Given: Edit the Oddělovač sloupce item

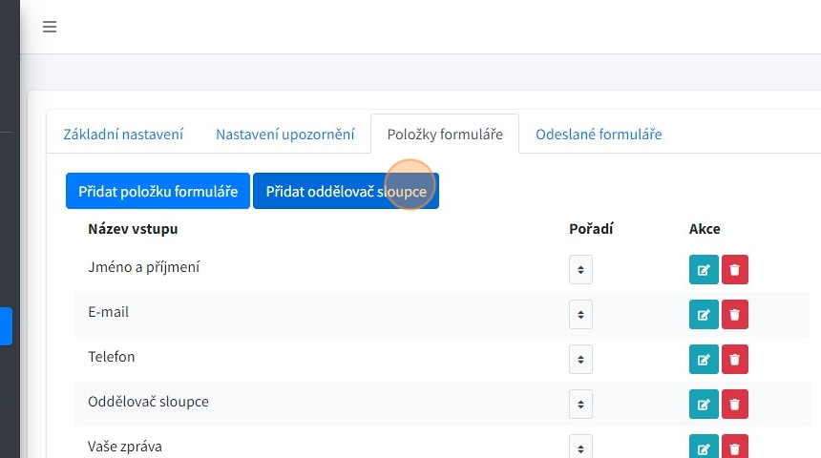Looking at the screenshot, I should (704, 404).
